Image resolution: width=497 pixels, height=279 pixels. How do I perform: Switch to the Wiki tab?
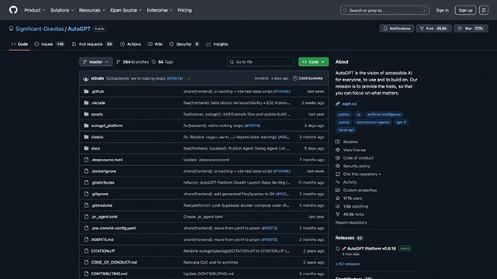[x=155, y=44]
